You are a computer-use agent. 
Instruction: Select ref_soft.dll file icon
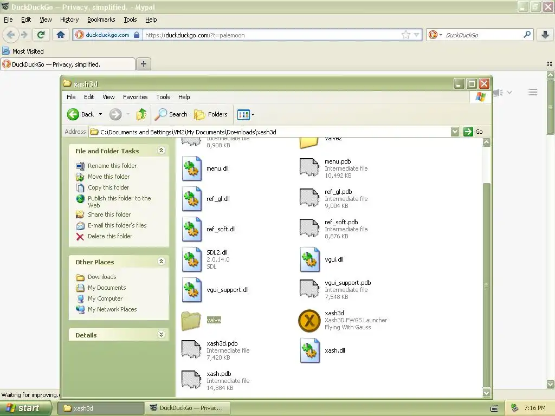[x=192, y=229]
